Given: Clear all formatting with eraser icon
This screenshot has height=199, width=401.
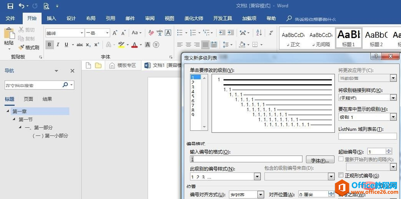Looking at the screenshot, I should click(151, 33).
